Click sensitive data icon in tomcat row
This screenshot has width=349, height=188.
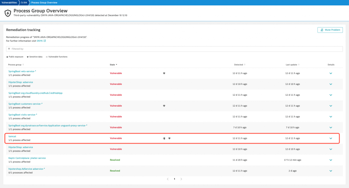point(169,138)
